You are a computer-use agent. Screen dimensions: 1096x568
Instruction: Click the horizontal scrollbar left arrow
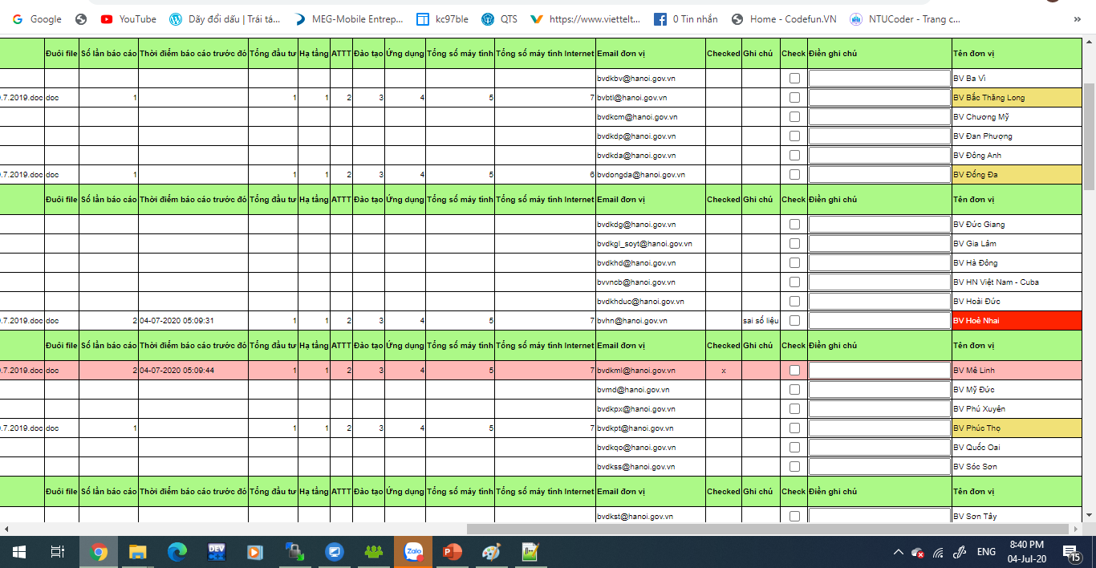pos(6,529)
